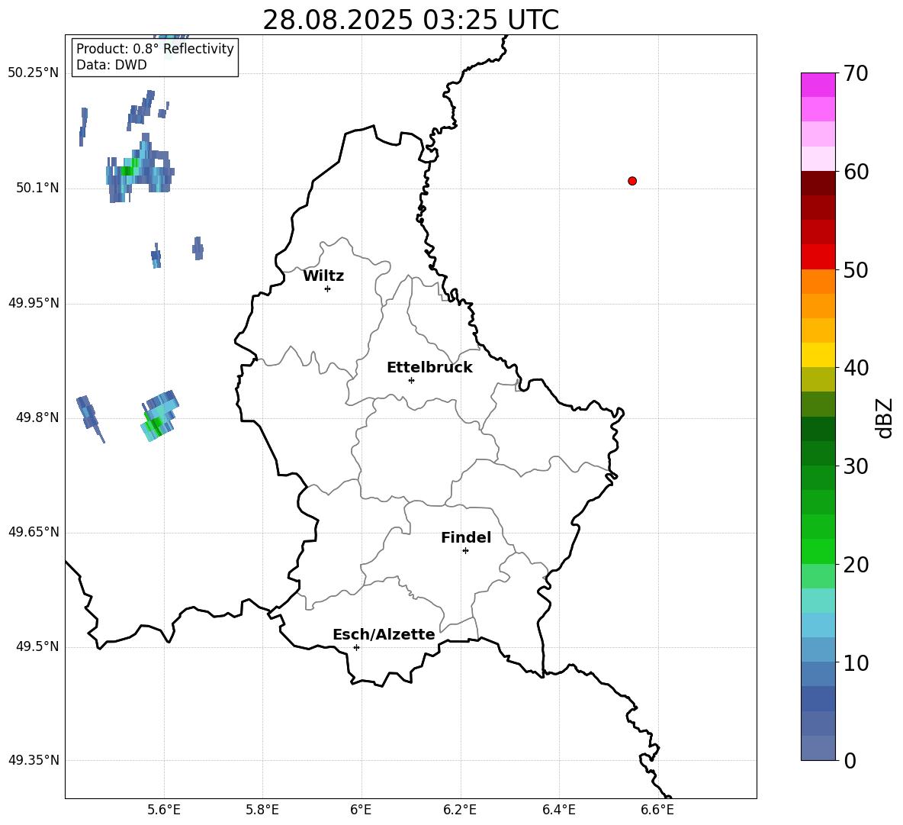Click the 49.5°N latitude label
Viewport: 903px width, 825px height.
pos(37,646)
